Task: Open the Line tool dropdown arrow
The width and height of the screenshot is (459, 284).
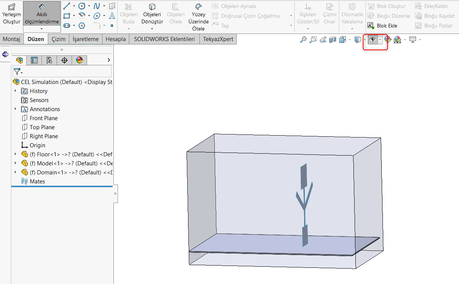Action: pos(74,6)
